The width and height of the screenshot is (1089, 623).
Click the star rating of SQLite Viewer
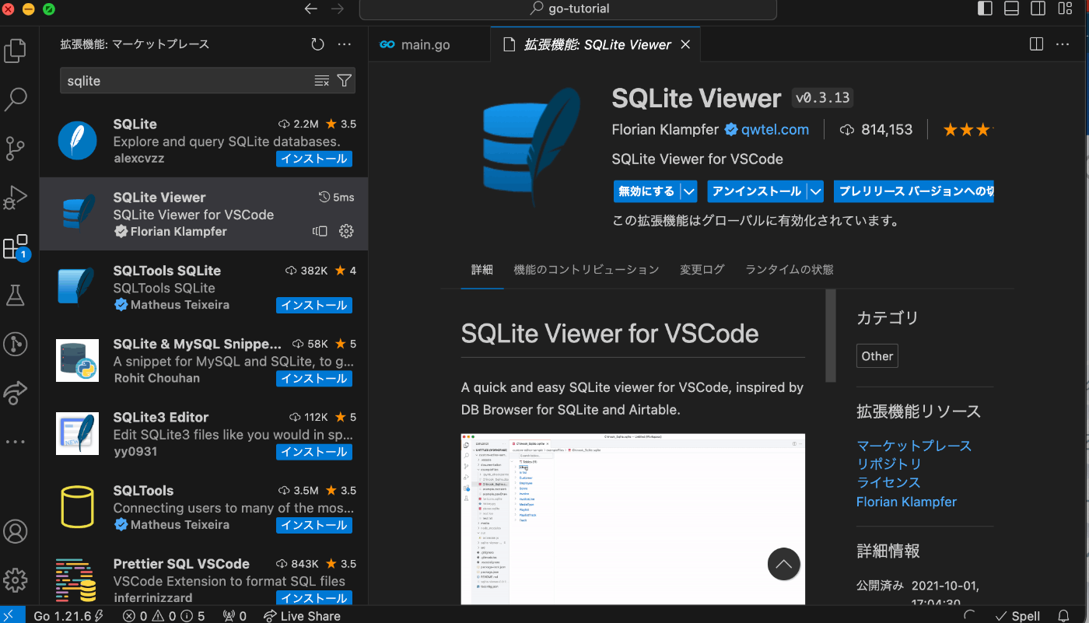pos(968,130)
